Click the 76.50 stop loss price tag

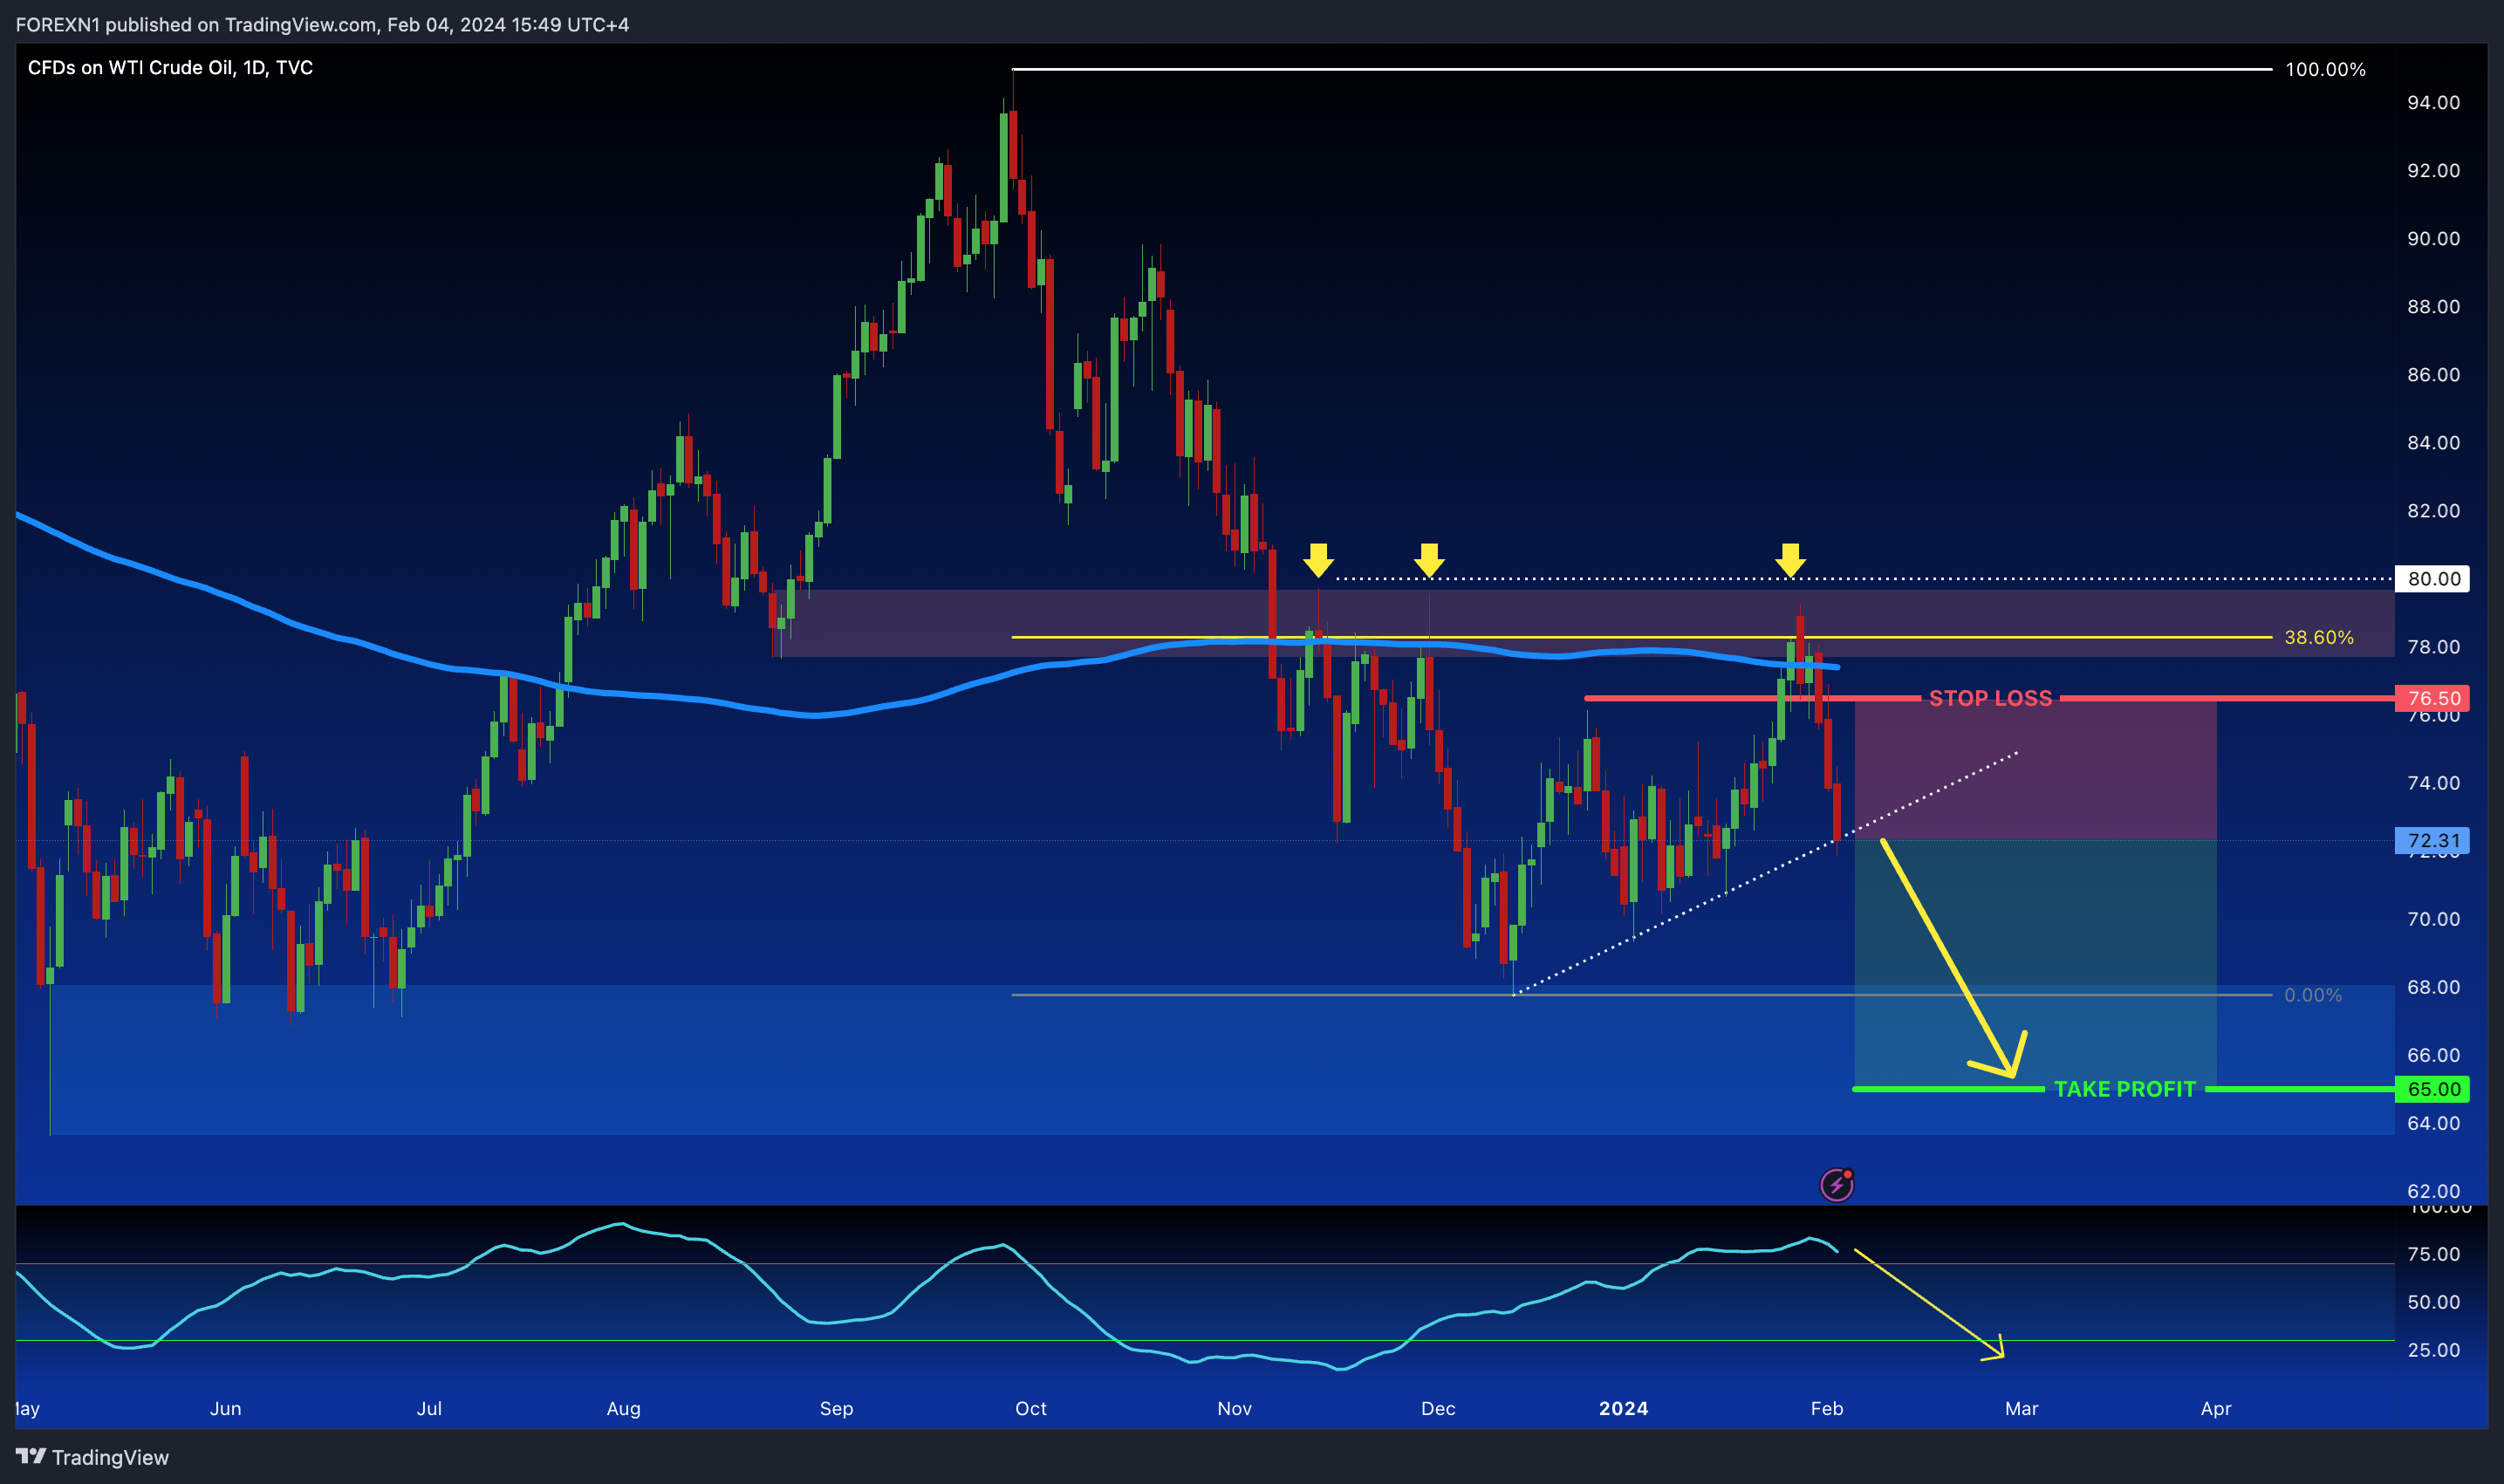(2432, 698)
